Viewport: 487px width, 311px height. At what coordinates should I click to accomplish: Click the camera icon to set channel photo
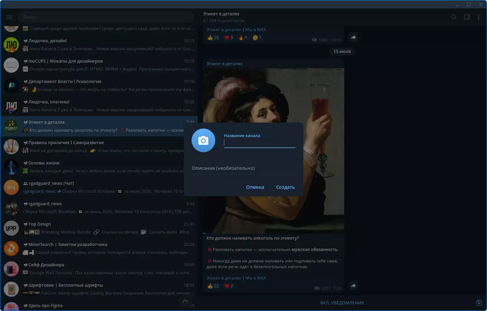click(x=203, y=140)
